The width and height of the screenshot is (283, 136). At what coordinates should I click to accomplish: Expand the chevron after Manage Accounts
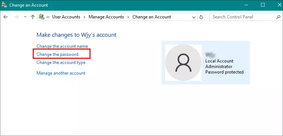coord(128,17)
